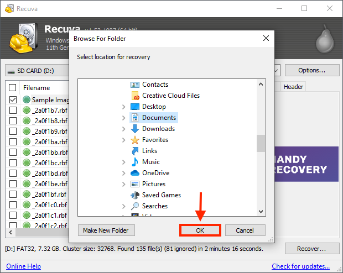Expand the Desktop tree node
This screenshot has height=273, width=343.
[x=124, y=107]
